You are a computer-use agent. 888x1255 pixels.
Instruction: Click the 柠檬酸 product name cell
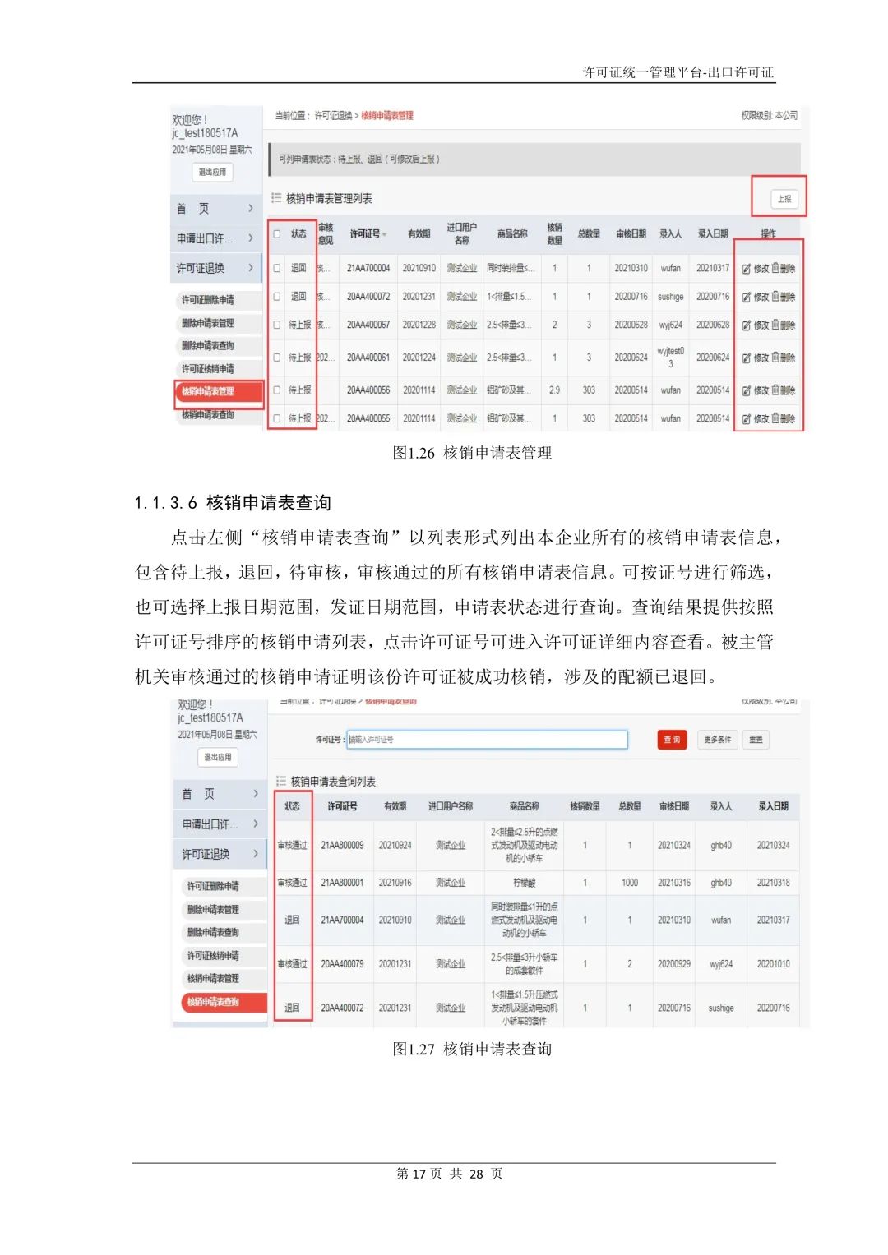tap(525, 883)
